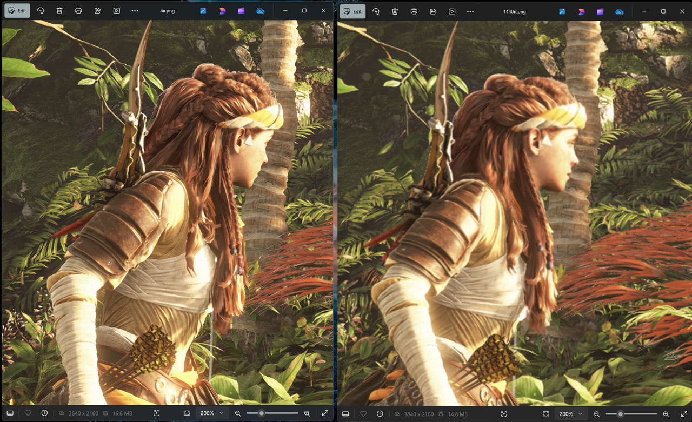Click zoom slider handle in 4к.png window
The image size is (692, 422).
pyautogui.click(x=262, y=413)
